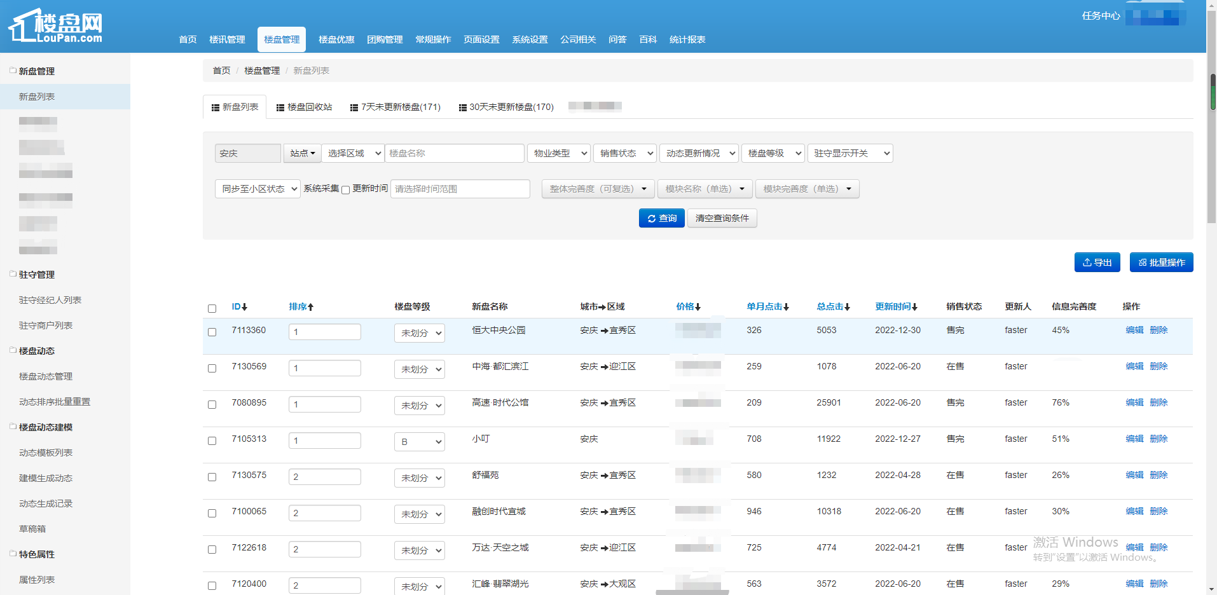Sort table by ID arrow

click(244, 307)
